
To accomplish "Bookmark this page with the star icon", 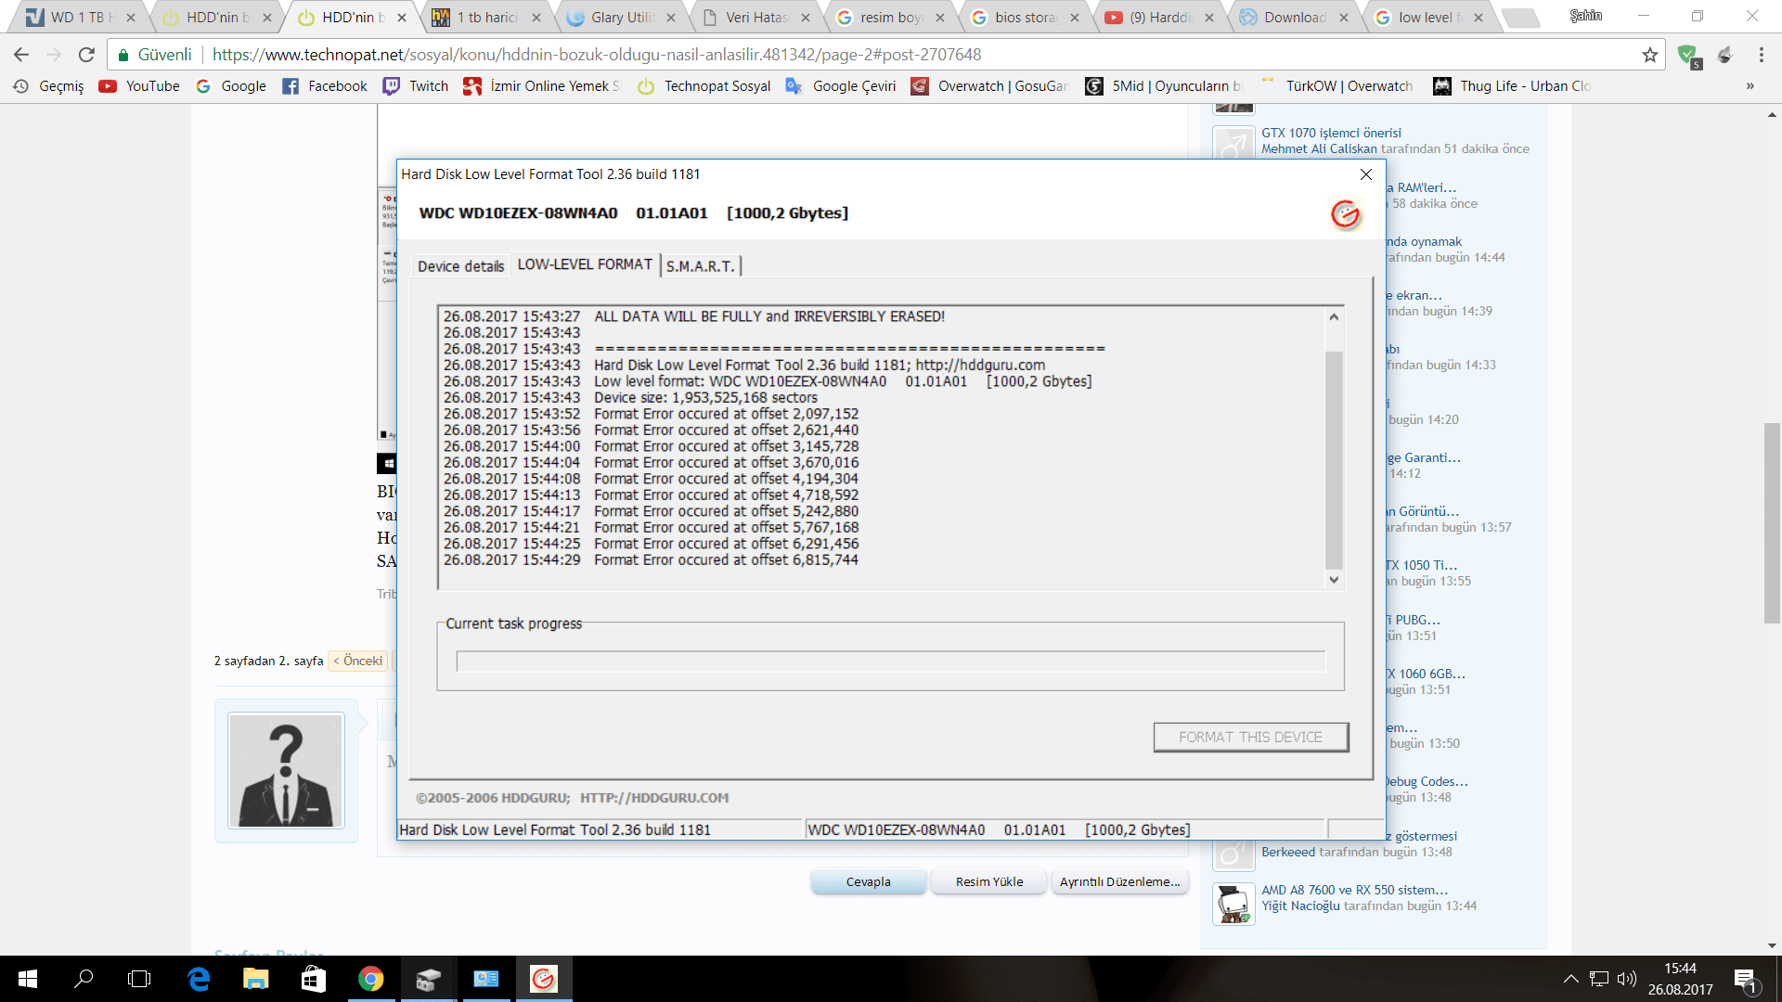I will (x=1650, y=54).
